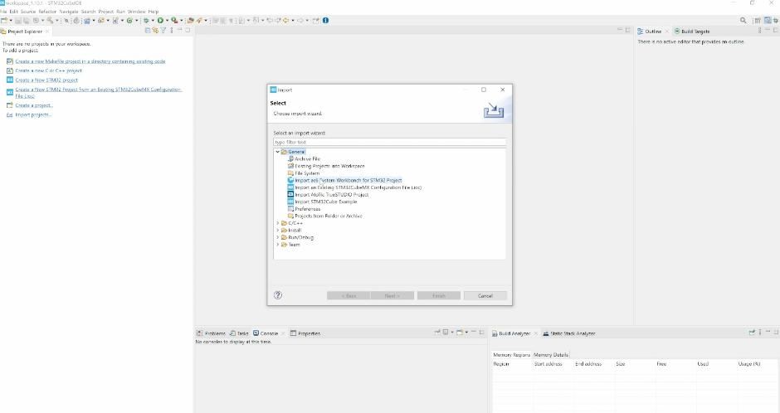780x413 pixels.
Task: Click 'Create a project...' link
Action: click(x=34, y=105)
